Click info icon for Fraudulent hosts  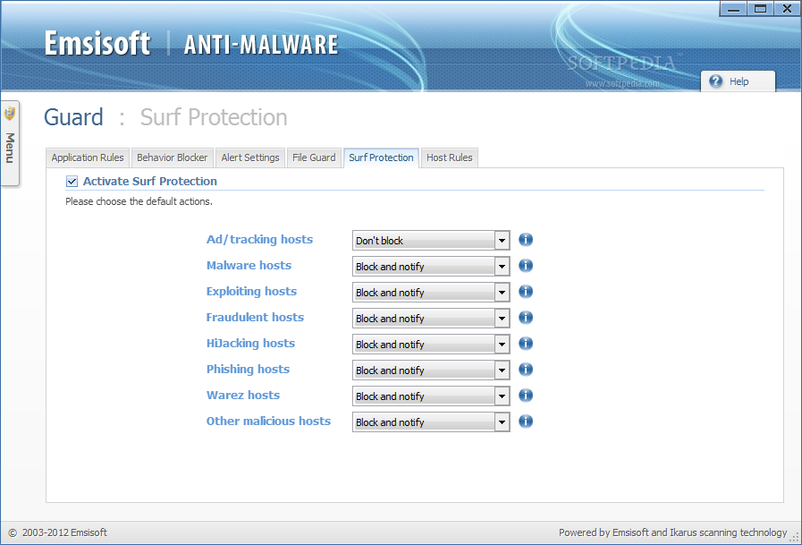pos(526,318)
